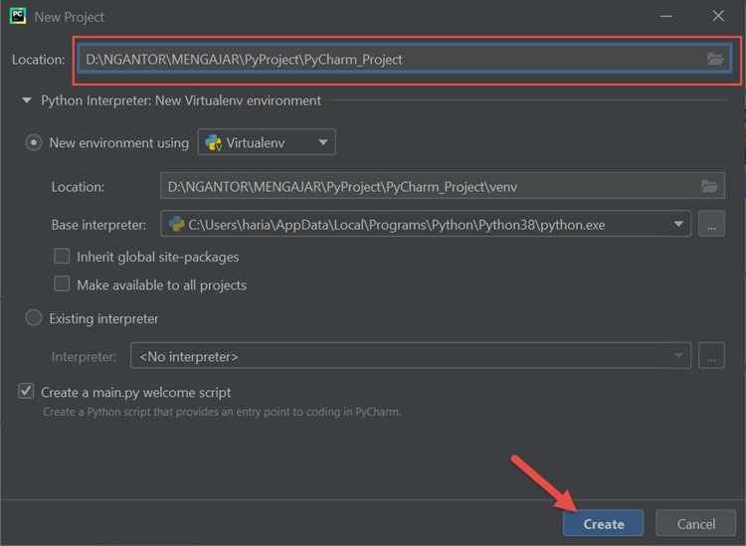Click the Create button
Viewport: 746px width, 546px height.
[x=604, y=524]
